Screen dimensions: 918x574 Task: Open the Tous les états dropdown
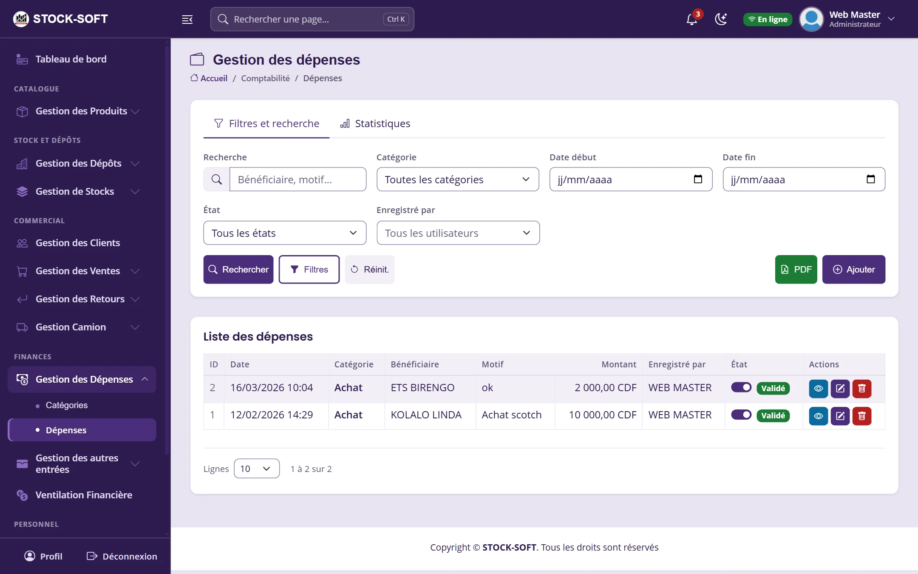(x=285, y=233)
